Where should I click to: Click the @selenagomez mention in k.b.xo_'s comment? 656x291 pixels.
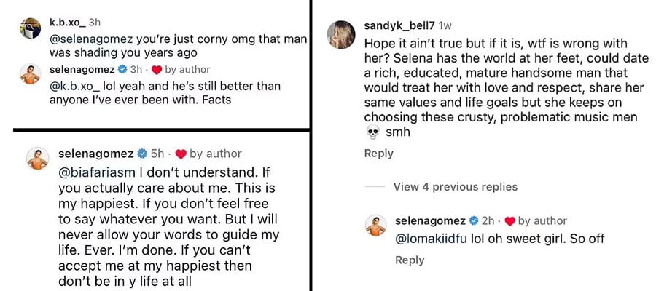(x=90, y=38)
